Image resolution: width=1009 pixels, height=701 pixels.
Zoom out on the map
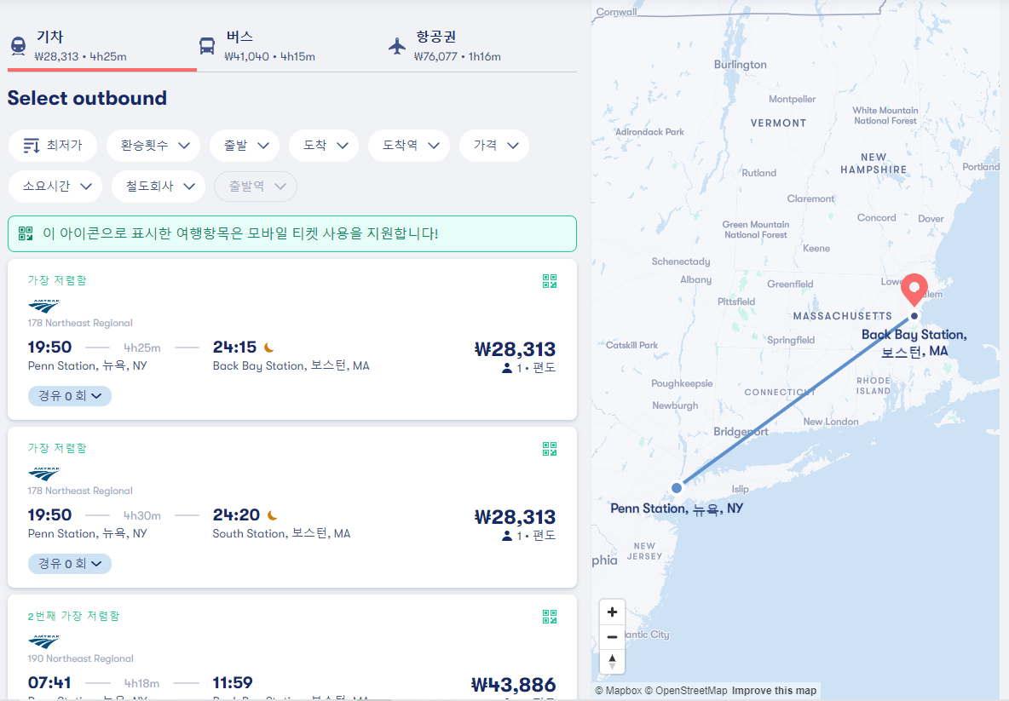coord(612,636)
